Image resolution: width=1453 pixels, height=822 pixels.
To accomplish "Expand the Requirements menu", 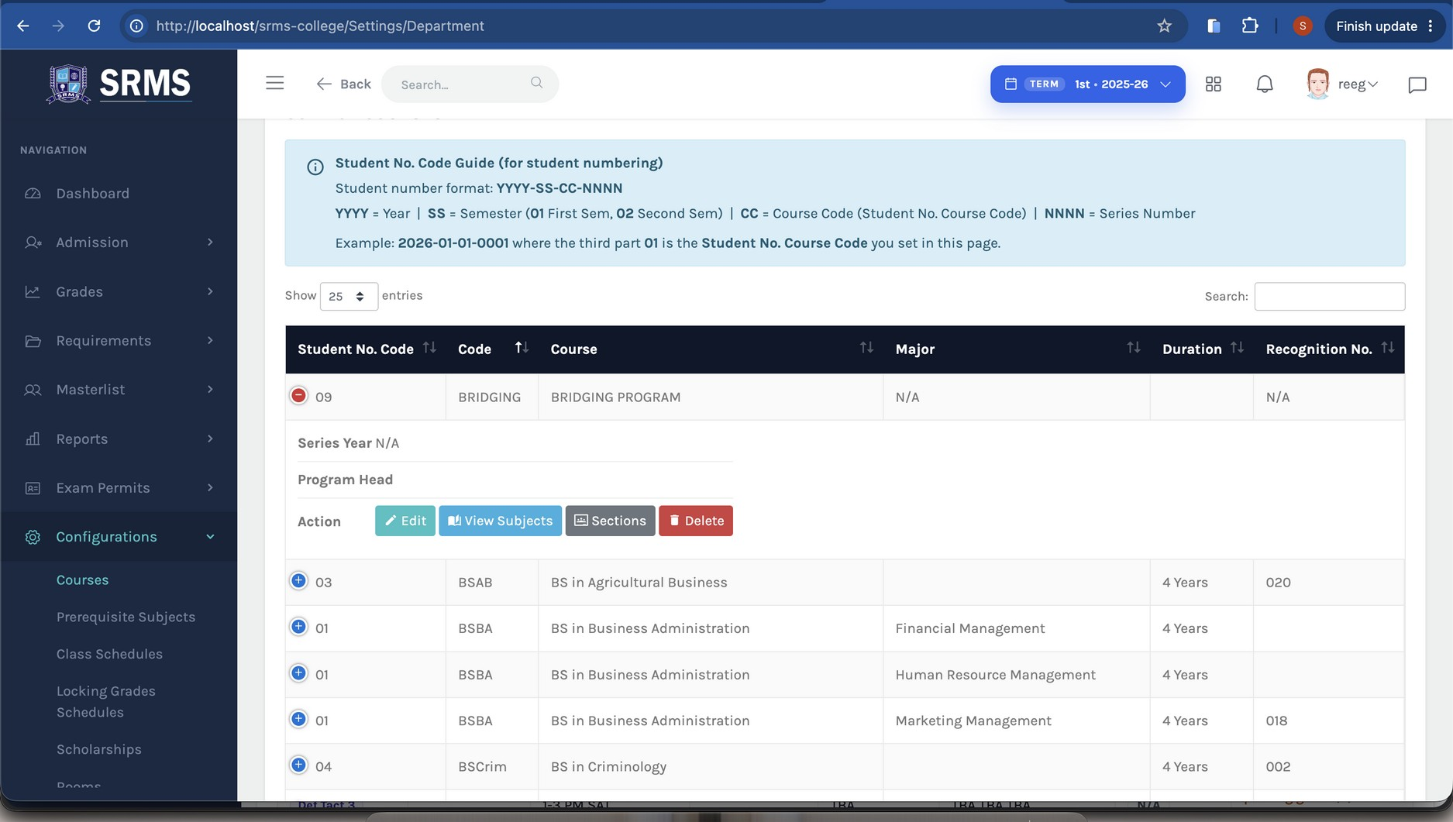I will 119,341.
